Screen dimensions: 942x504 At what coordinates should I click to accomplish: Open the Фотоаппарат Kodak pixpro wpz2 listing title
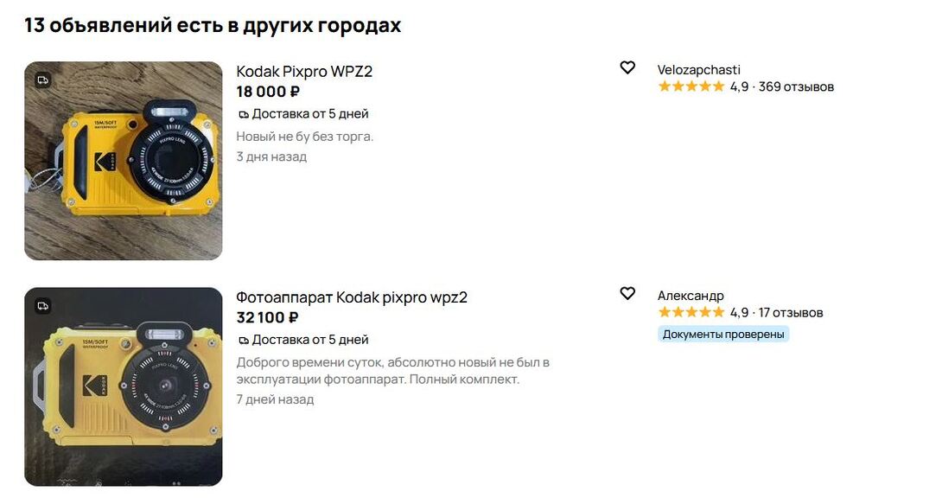(x=351, y=297)
